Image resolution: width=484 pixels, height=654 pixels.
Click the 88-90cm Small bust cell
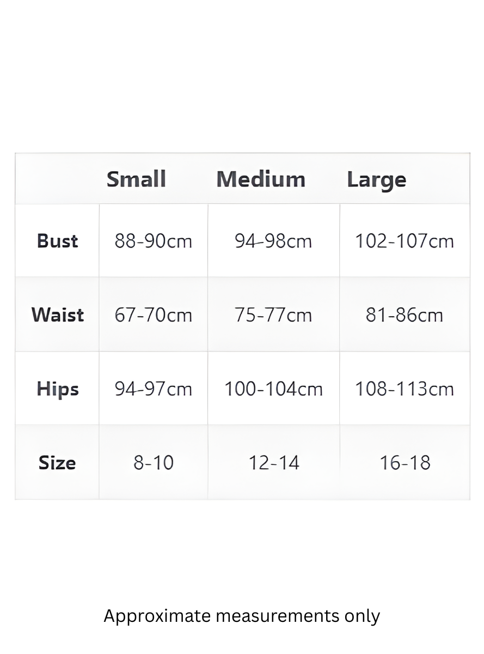[x=154, y=241]
